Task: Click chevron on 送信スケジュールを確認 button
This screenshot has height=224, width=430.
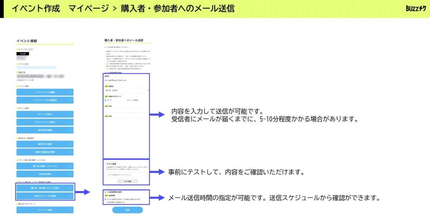Action: point(70,196)
